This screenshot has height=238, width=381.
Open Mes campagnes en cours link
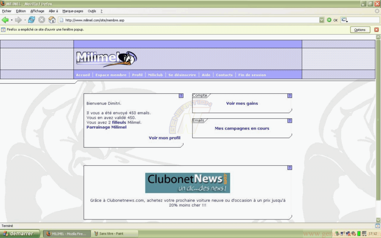point(242,128)
